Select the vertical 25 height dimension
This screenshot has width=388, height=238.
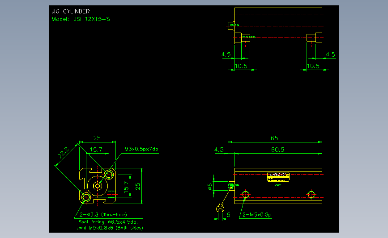[138, 186]
